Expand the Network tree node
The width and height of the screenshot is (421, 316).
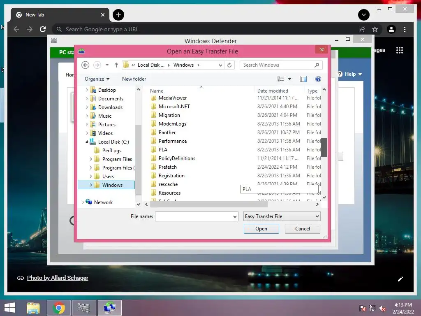(83, 202)
